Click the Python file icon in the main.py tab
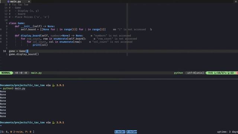Viewport: 238px width, 134px height. coord(8,1)
